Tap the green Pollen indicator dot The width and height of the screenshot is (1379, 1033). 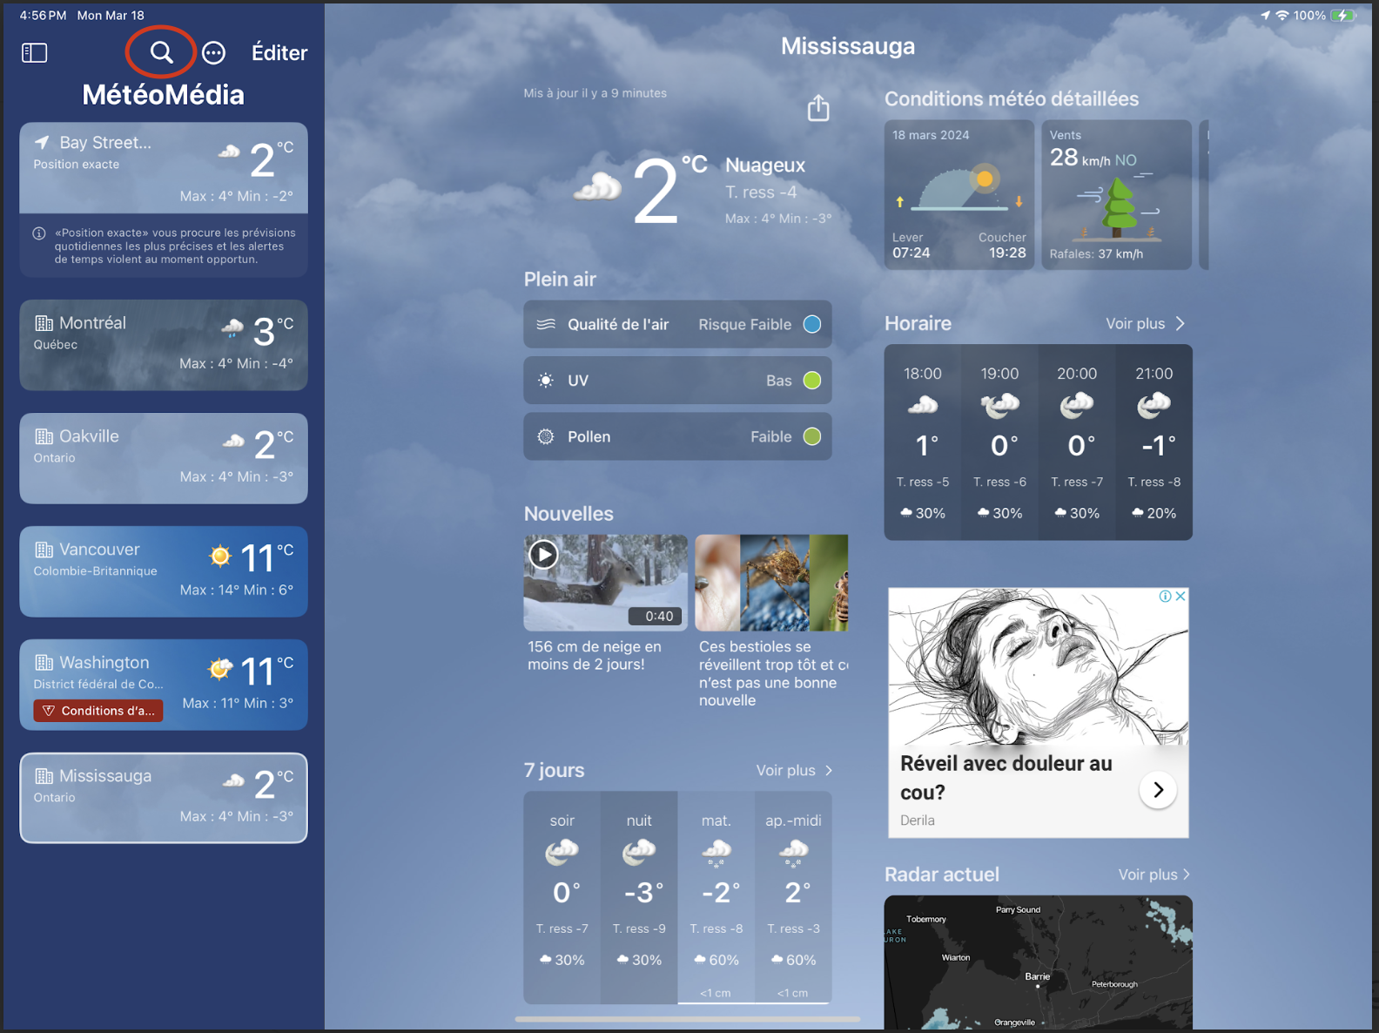pyautogui.click(x=812, y=436)
